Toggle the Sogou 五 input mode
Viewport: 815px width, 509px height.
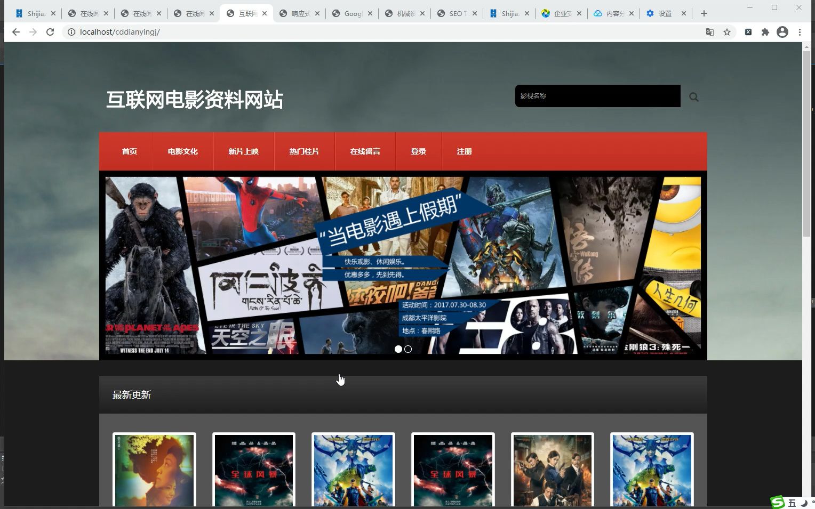pyautogui.click(x=792, y=503)
